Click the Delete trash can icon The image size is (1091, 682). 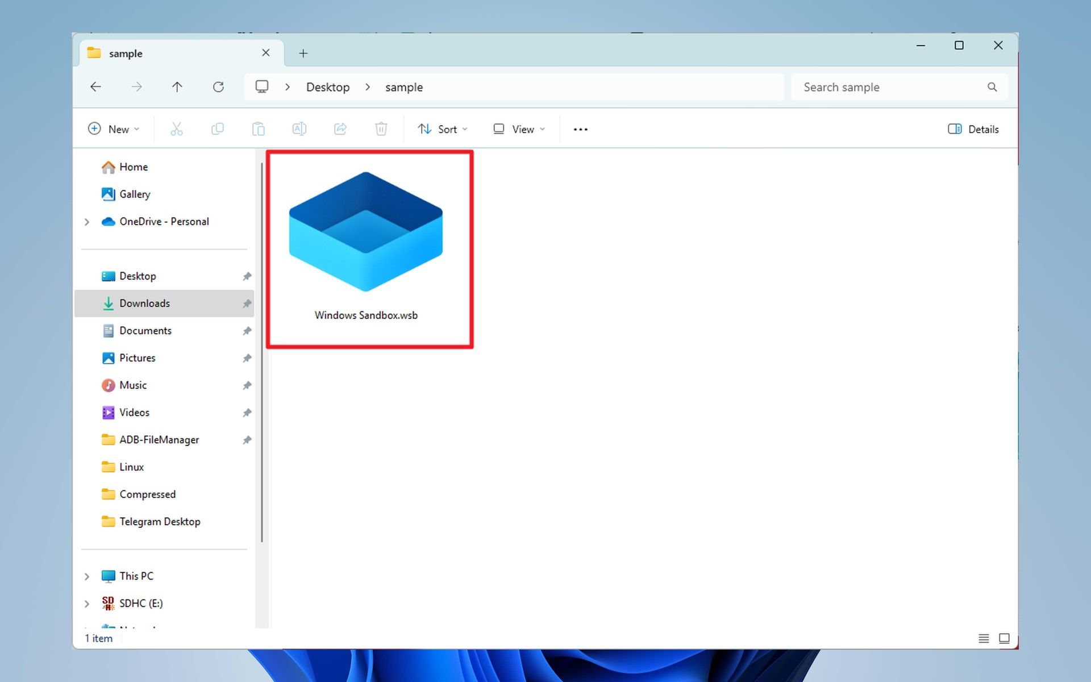coord(381,129)
